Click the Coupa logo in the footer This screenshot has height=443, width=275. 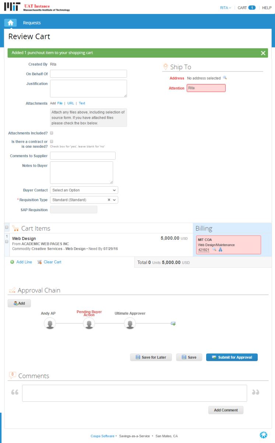point(263,435)
